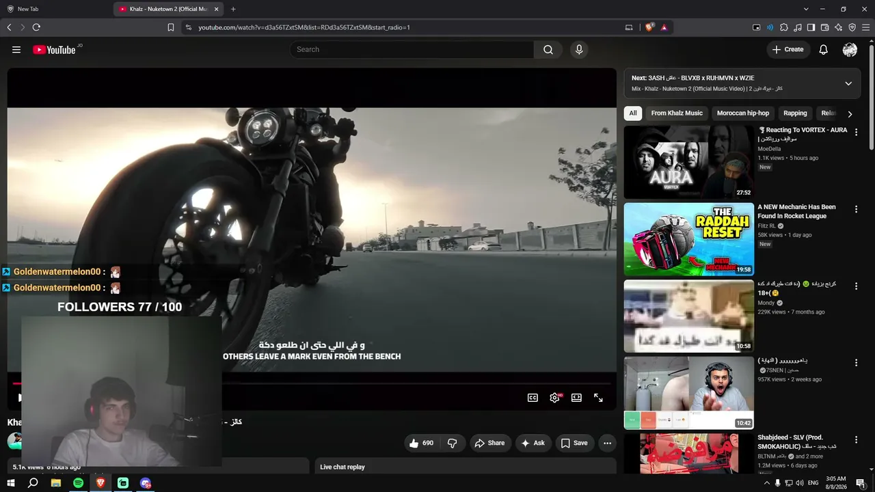Open Brave Shields lion icon
875x492 pixels.
point(649,27)
